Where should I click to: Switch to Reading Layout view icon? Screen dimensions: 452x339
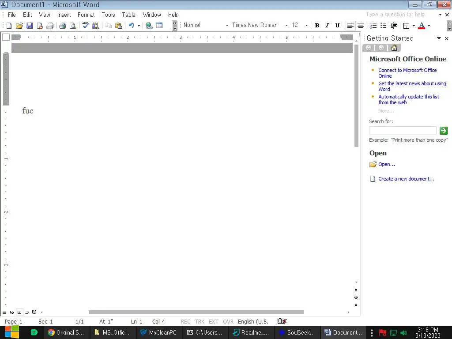[34, 312]
